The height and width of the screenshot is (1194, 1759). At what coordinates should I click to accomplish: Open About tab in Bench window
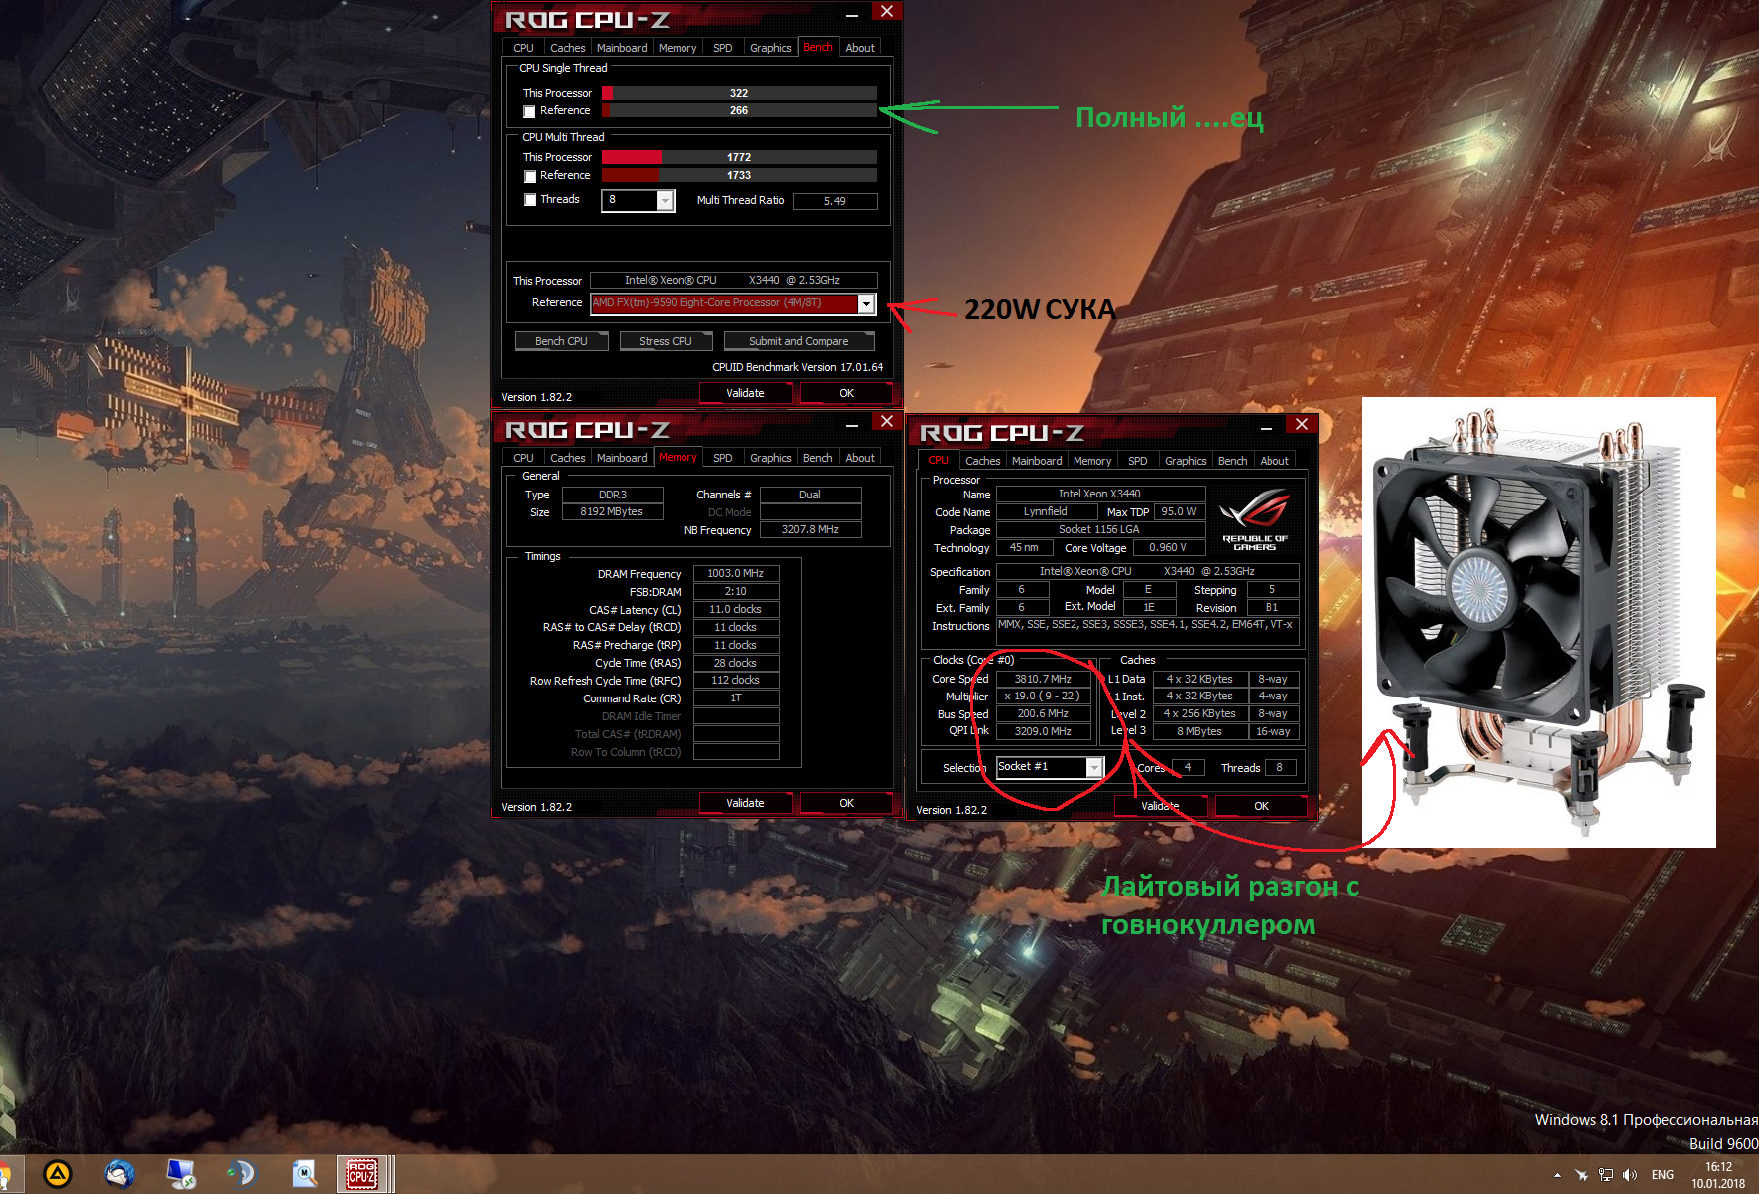tap(860, 48)
